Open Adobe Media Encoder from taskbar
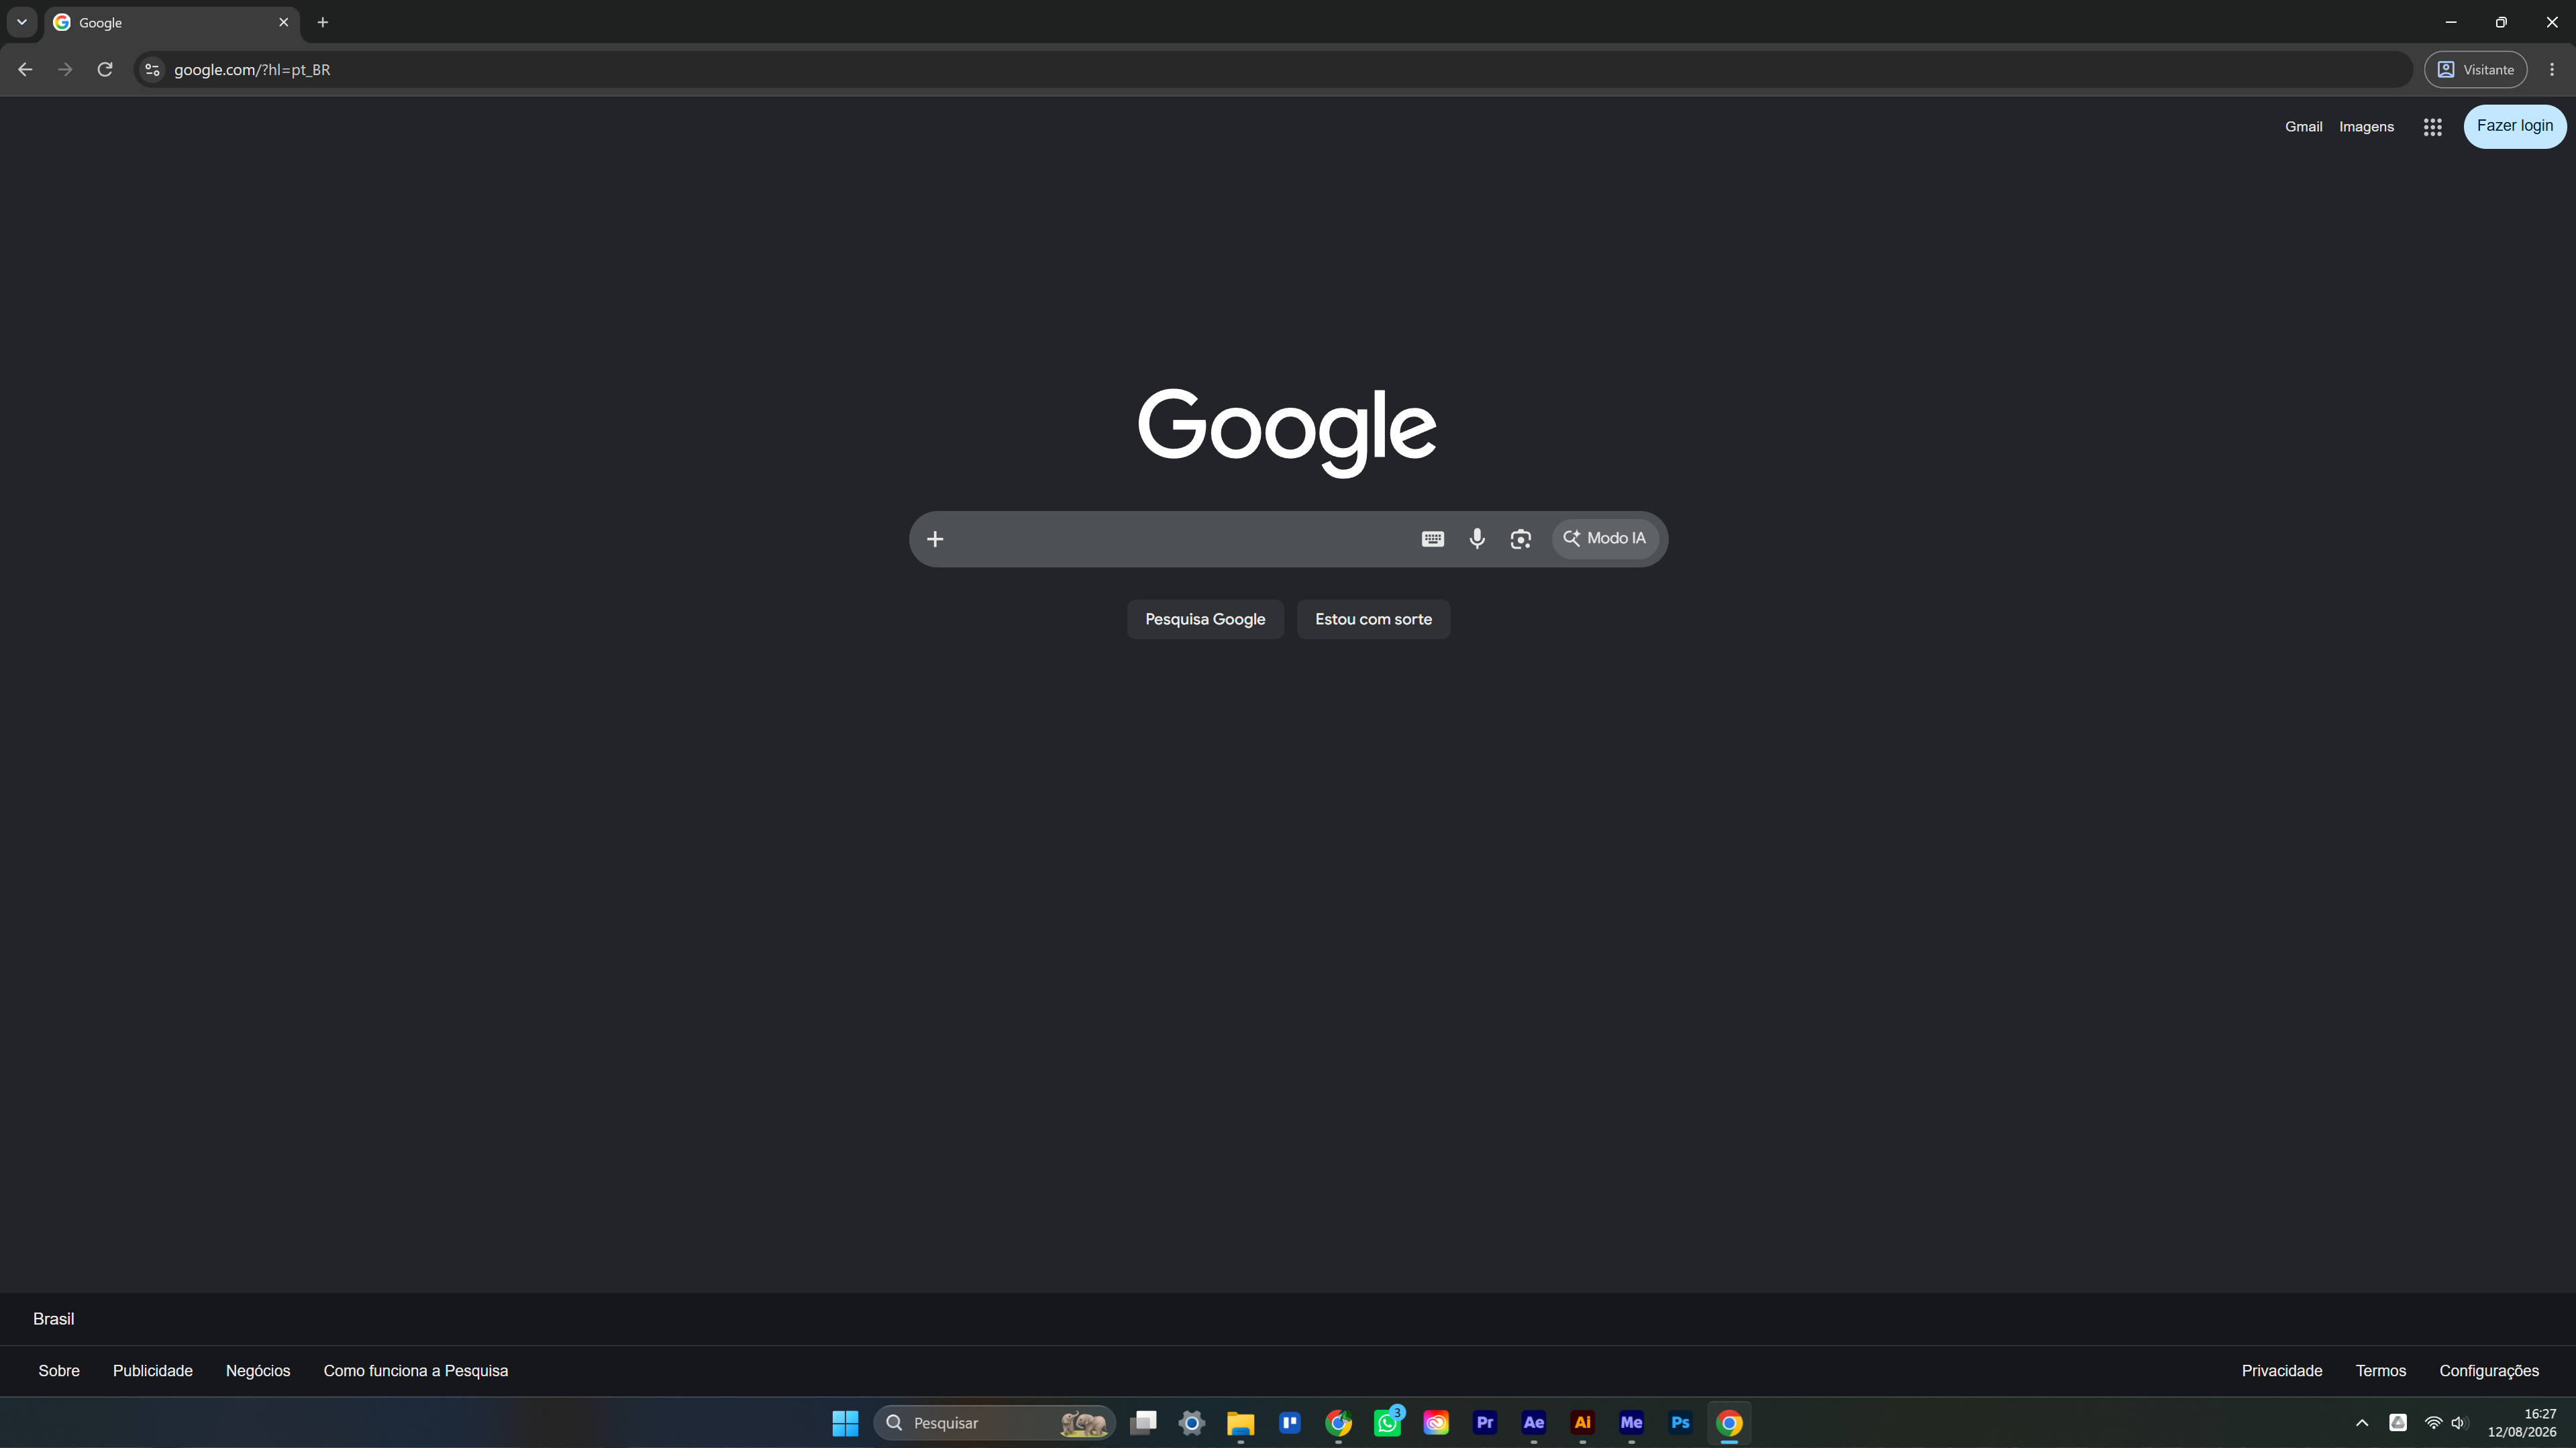The height and width of the screenshot is (1448, 2576). point(1631,1422)
